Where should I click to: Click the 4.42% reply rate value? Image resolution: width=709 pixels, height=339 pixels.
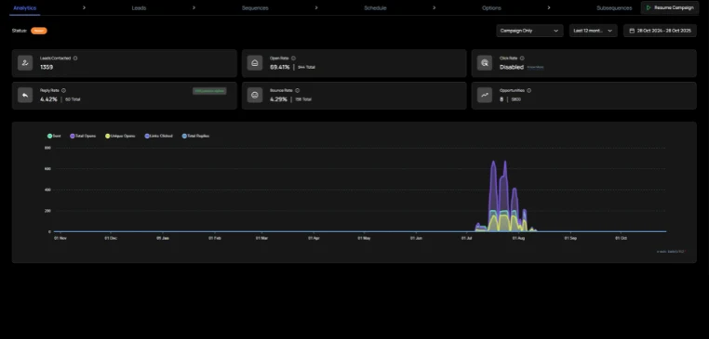click(x=48, y=99)
